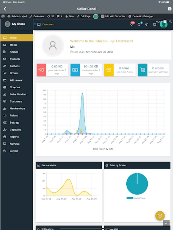Tap the floating yellow add-product cube button
This screenshot has height=230, width=173.
click(160, 215)
